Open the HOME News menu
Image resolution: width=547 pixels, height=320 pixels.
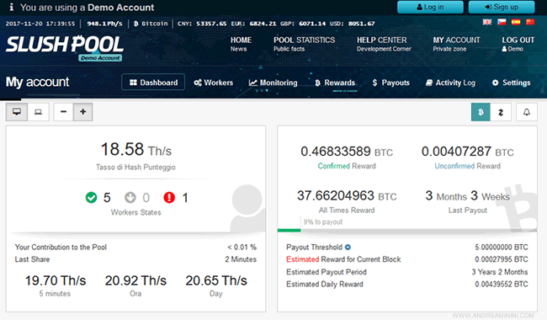(241, 44)
